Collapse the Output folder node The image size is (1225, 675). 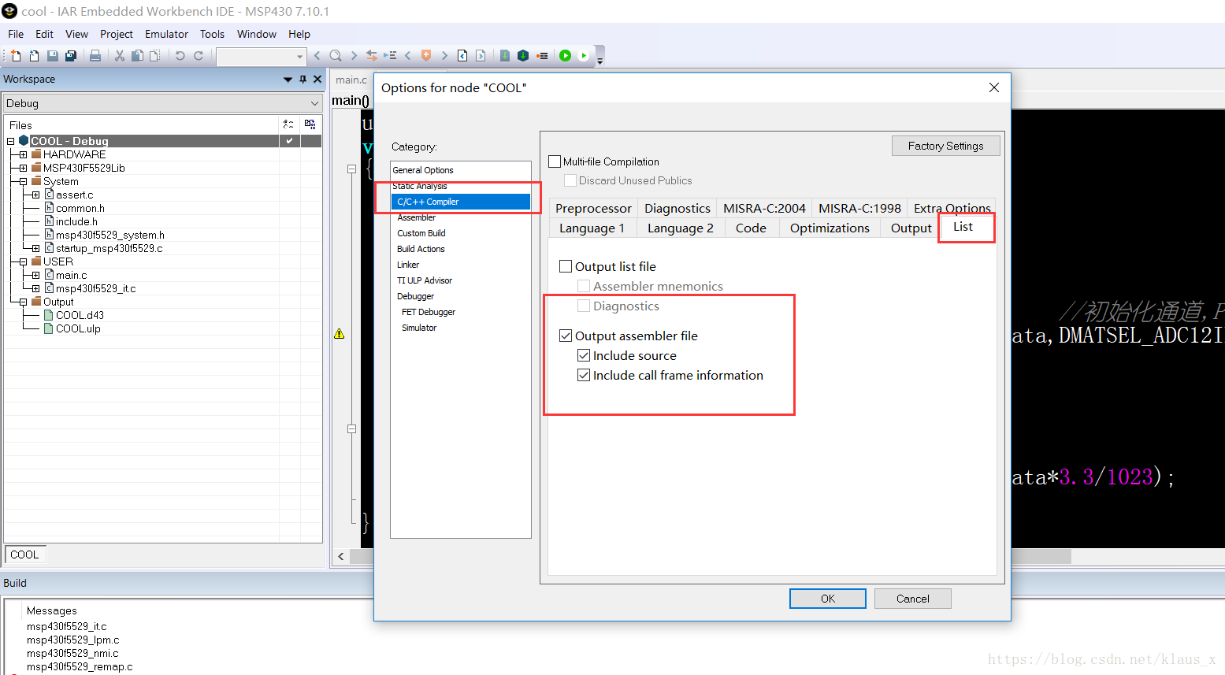pyautogui.click(x=24, y=302)
